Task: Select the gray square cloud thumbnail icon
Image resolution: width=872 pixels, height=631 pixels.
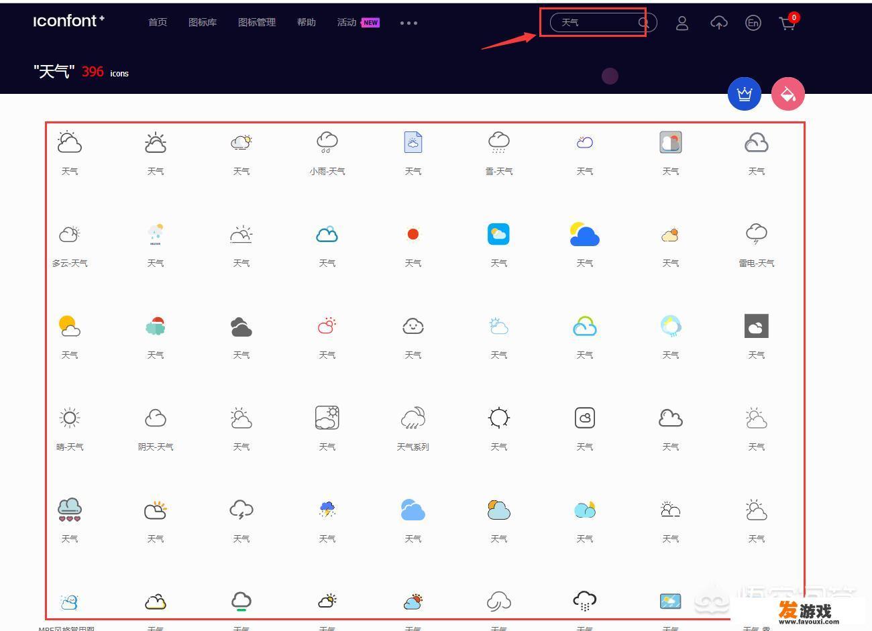Action: click(671, 142)
